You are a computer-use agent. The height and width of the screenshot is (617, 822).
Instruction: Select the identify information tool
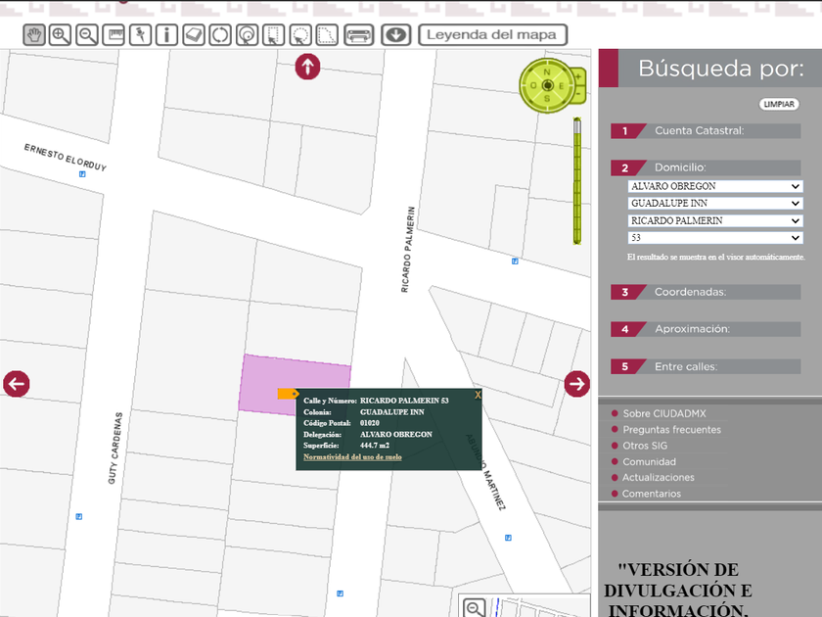click(166, 35)
